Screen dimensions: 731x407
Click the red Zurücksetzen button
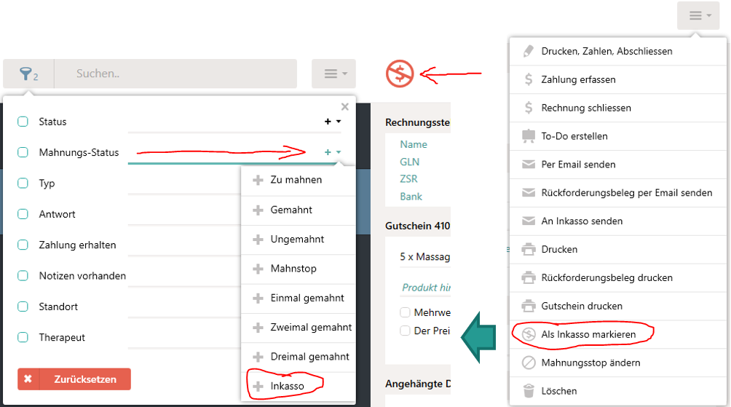[74, 379]
